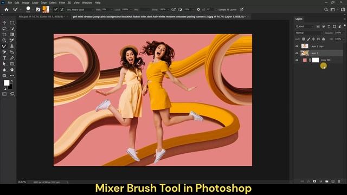Image resolution: width=347 pixels, height=195 pixels.
Task: Open the Mixer Brush tool preset dropdown
Action: pos(21,10)
